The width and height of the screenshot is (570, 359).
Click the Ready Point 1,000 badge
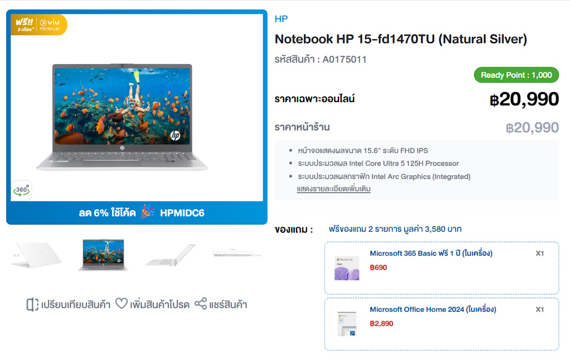click(516, 75)
